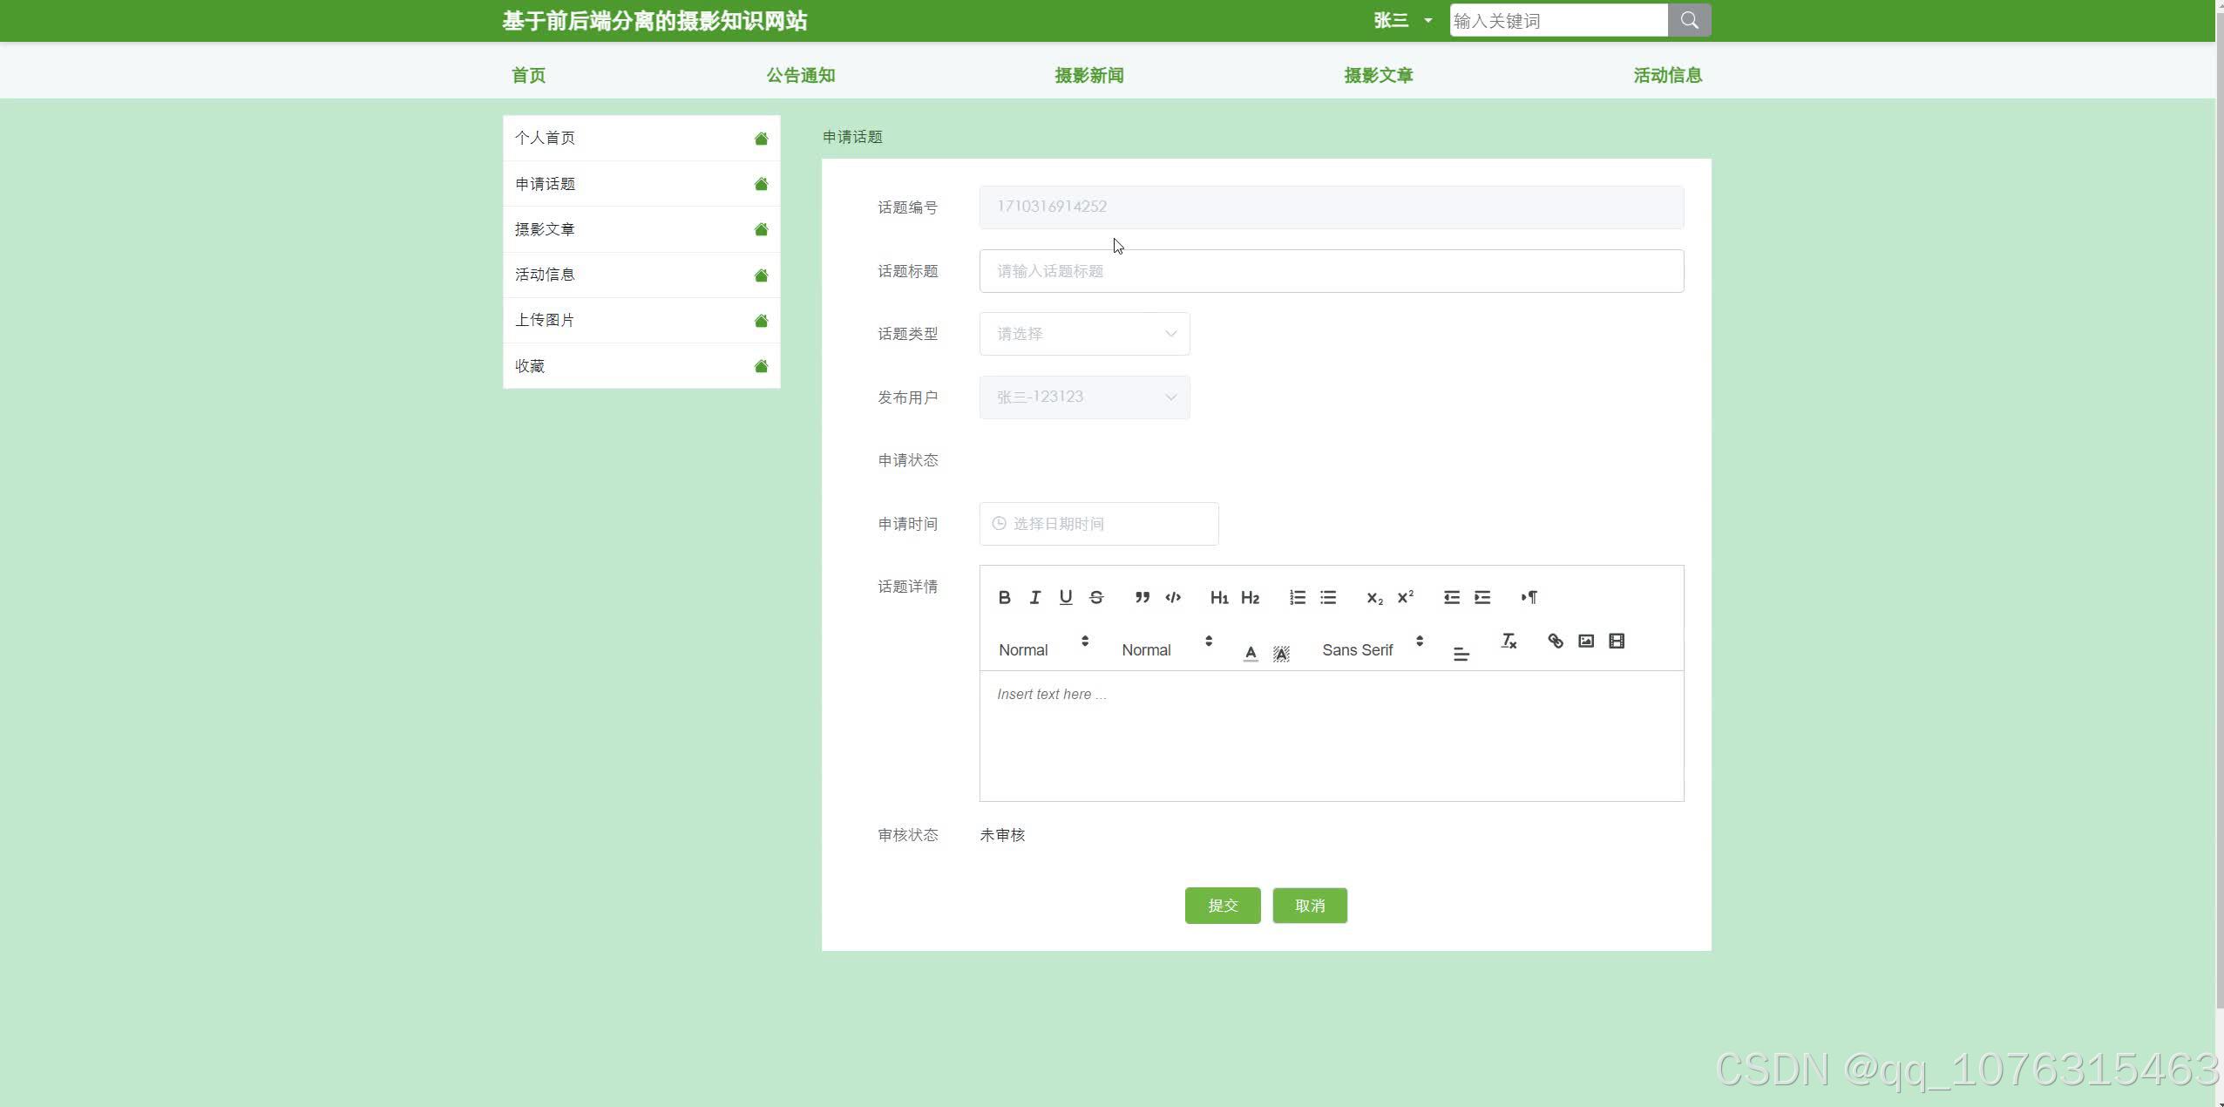The width and height of the screenshot is (2224, 1107).
Task: Open the 摄影新闻 navigation tab
Action: 1088,75
